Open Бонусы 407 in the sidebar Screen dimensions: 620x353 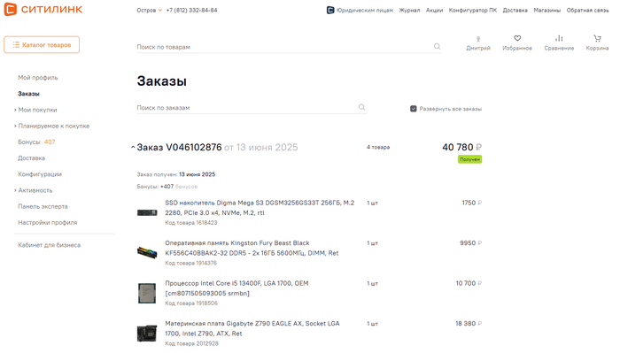click(36, 142)
